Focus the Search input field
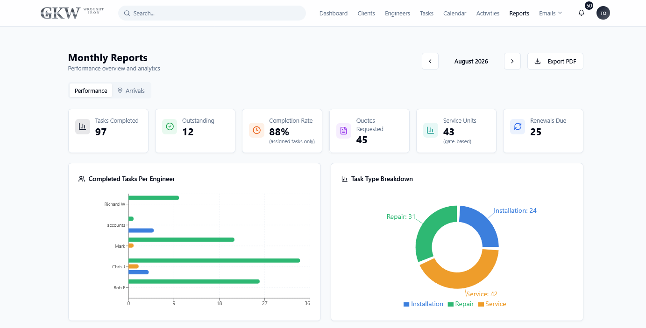Viewport: 646px width, 328px height. (212, 13)
